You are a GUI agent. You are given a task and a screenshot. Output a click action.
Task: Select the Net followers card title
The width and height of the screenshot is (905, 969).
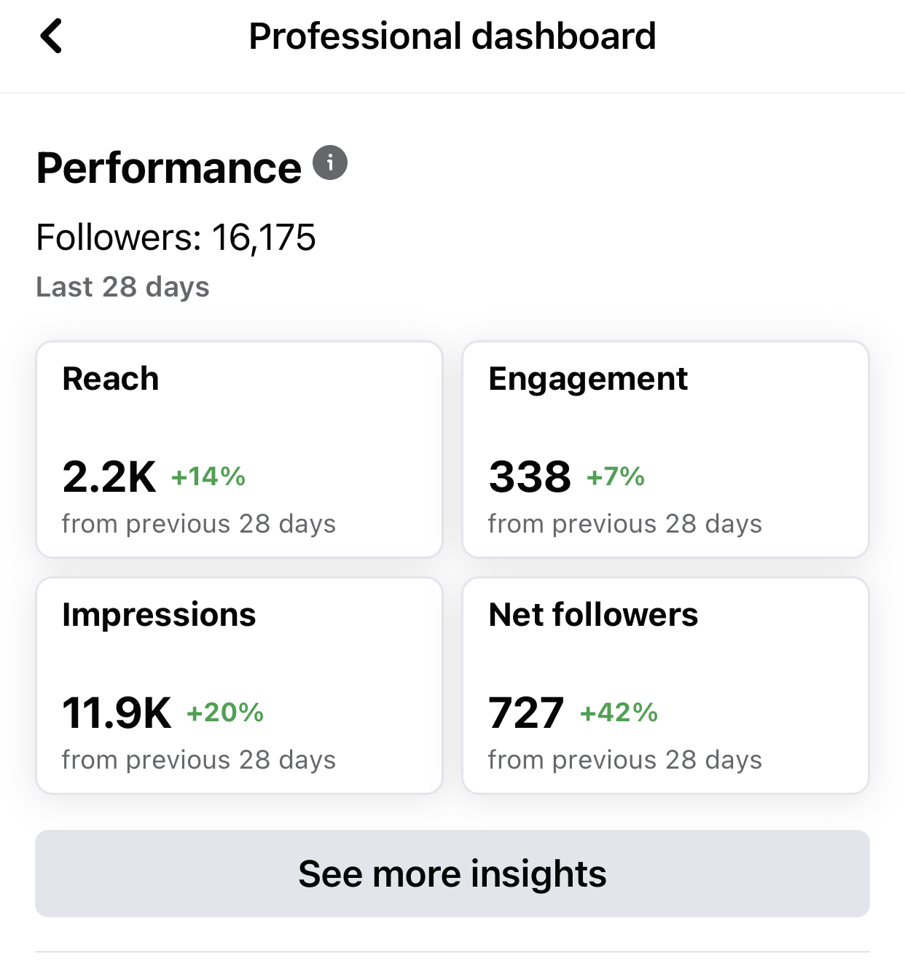pyautogui.click(x=593, y=615)
